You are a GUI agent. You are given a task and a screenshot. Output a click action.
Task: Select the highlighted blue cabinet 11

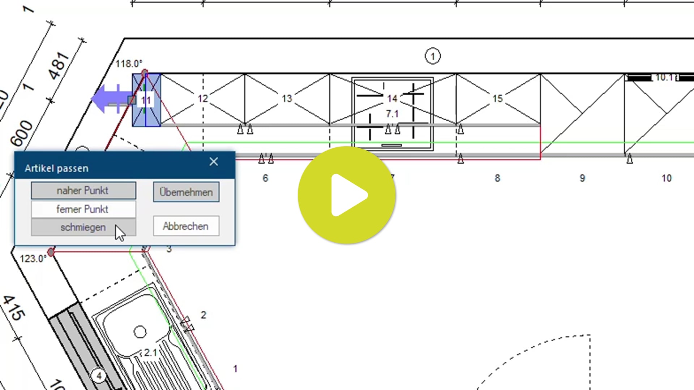point(146,100)
